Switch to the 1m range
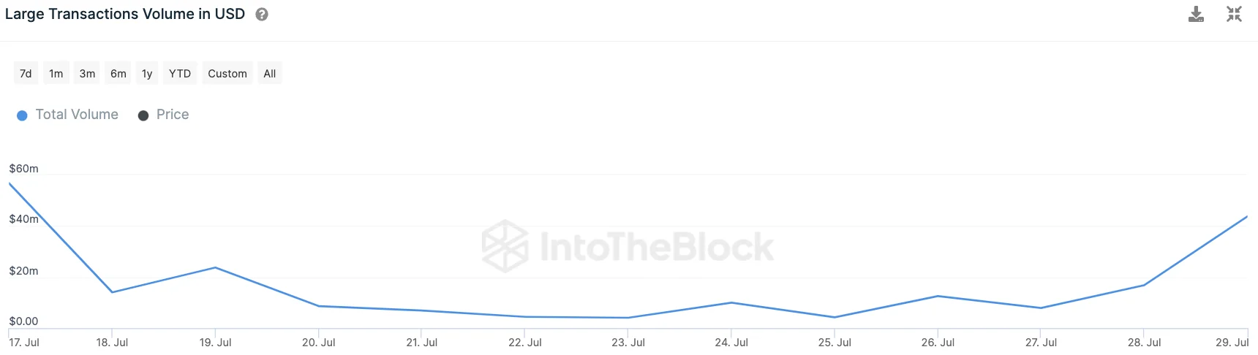1258x355 pixels. 56,74
